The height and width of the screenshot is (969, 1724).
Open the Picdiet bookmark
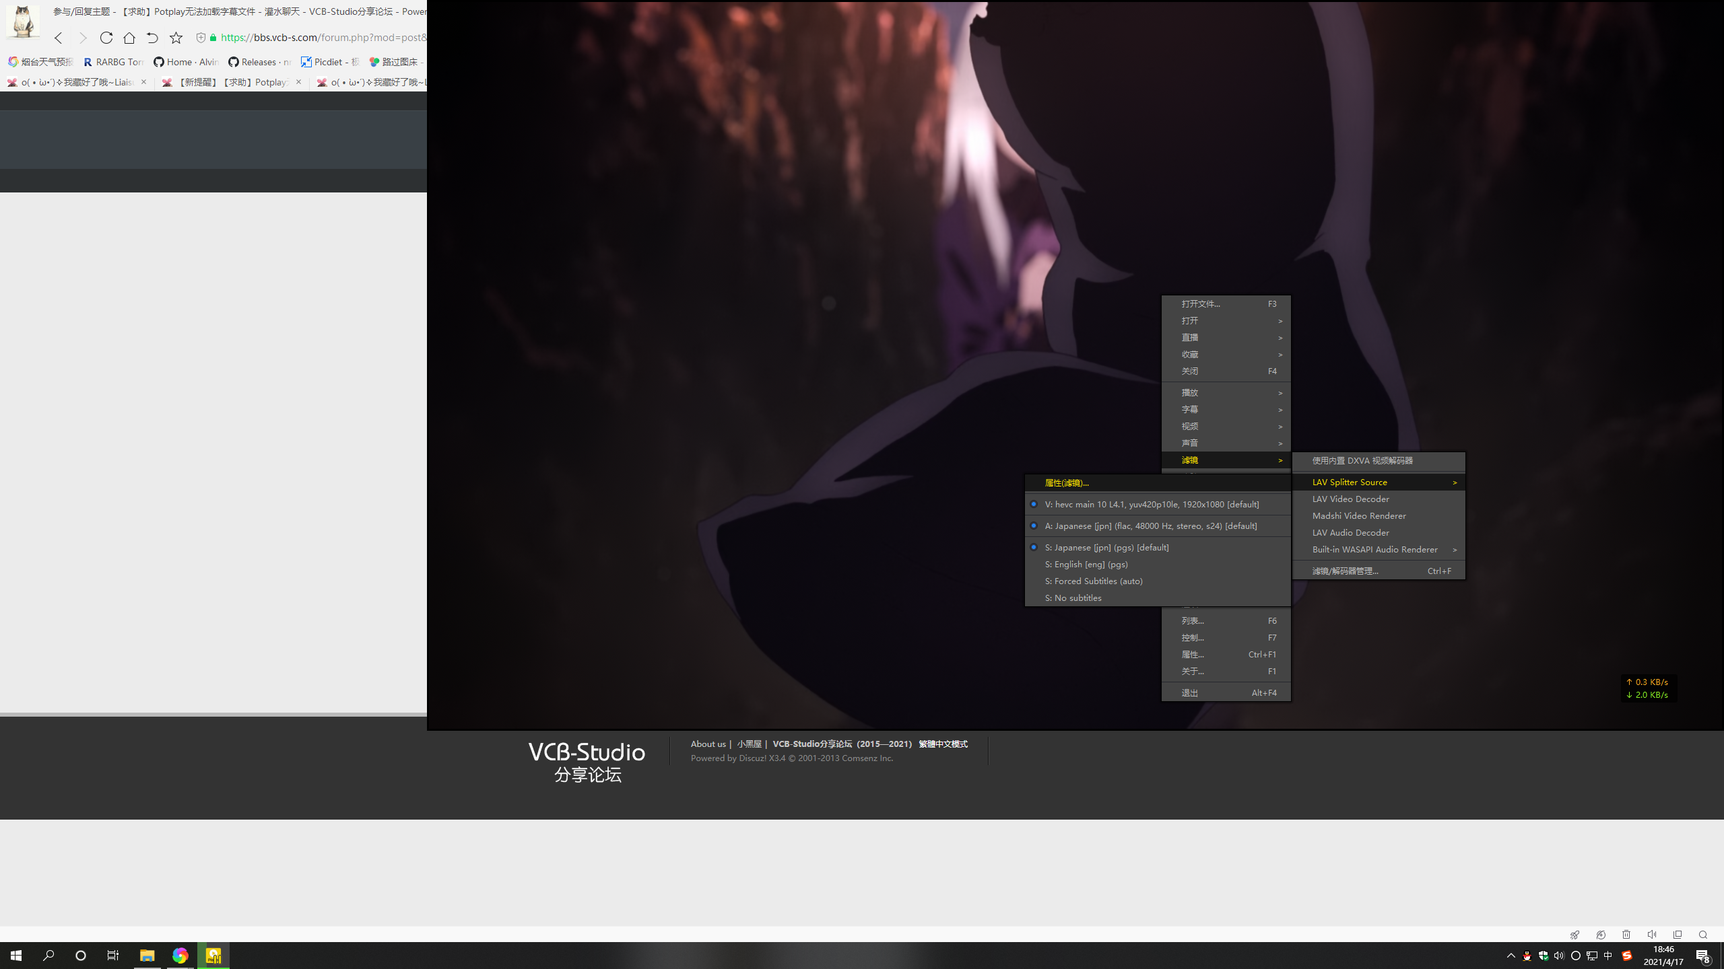331,62
